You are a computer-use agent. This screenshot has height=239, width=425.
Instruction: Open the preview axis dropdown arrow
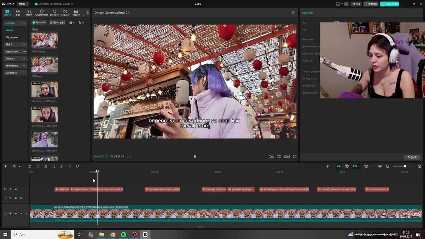pyautogui.click(x=370, y=166)
